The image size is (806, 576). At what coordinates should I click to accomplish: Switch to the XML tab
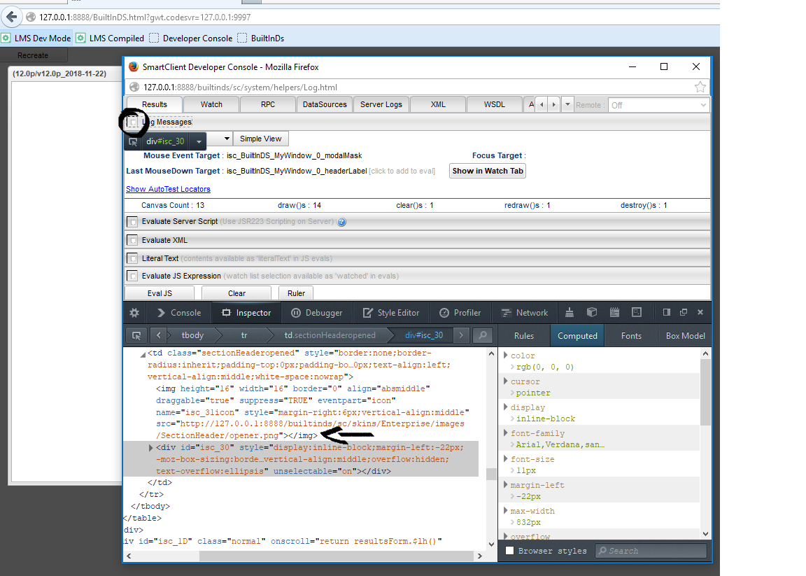[438, 104]
